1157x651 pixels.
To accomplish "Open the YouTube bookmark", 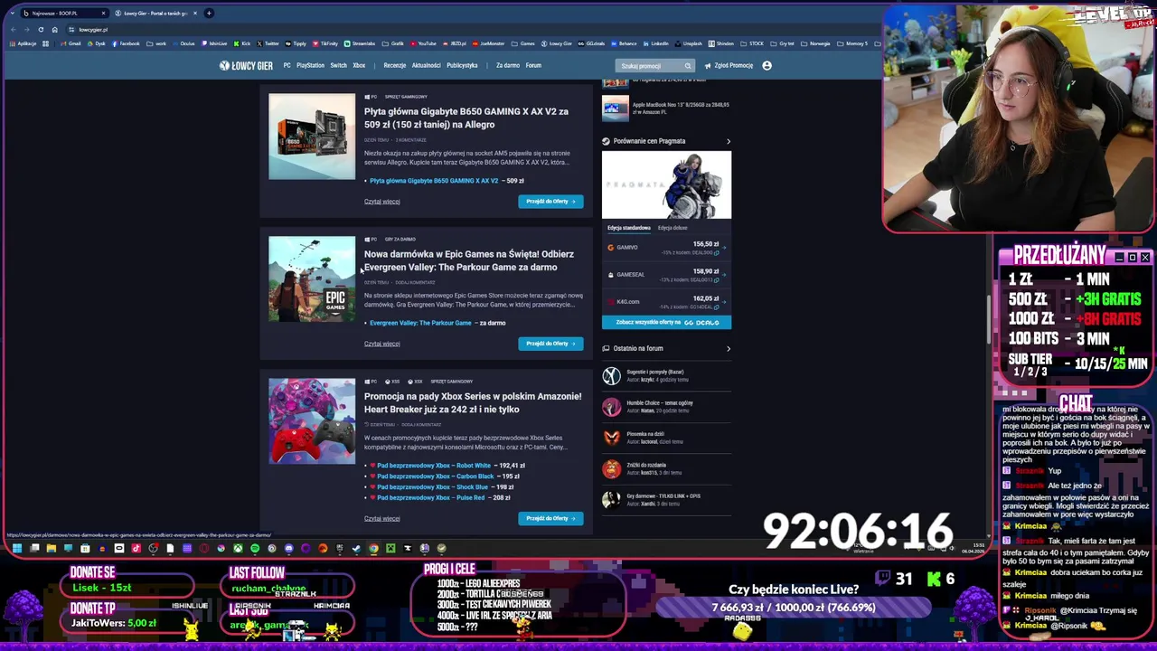I will click(x=423, y=43).
